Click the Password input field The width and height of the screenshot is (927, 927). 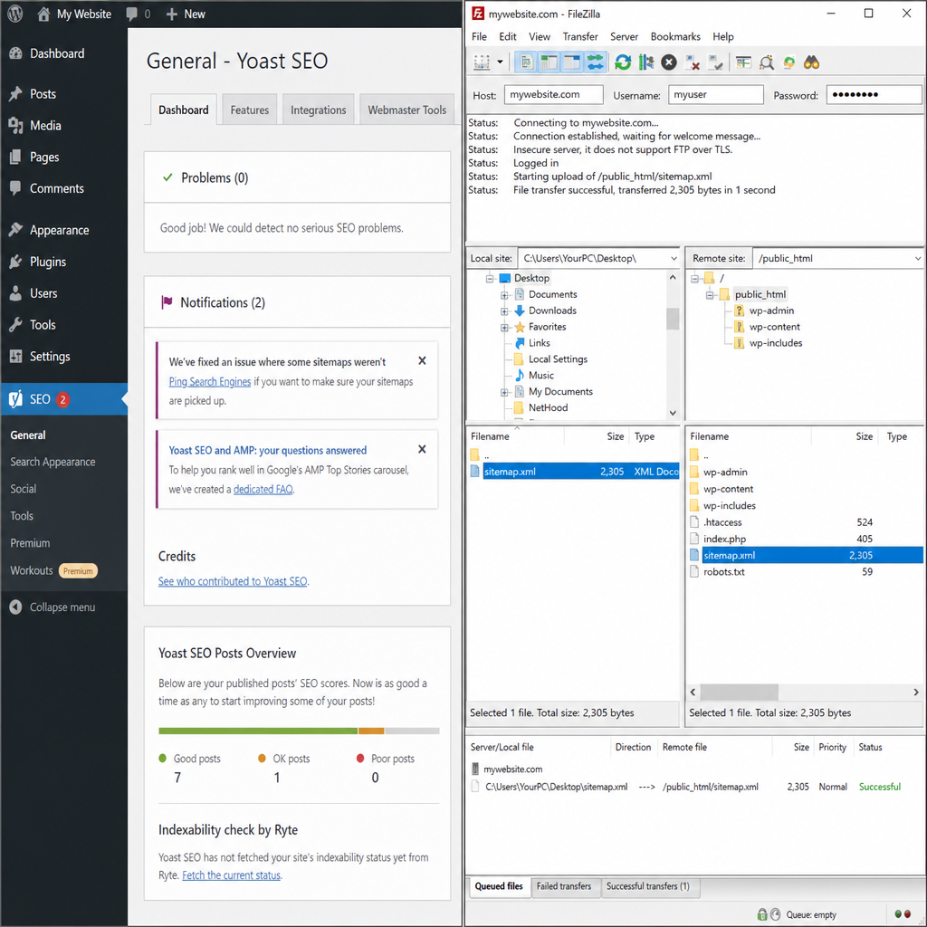pos(874,94)
